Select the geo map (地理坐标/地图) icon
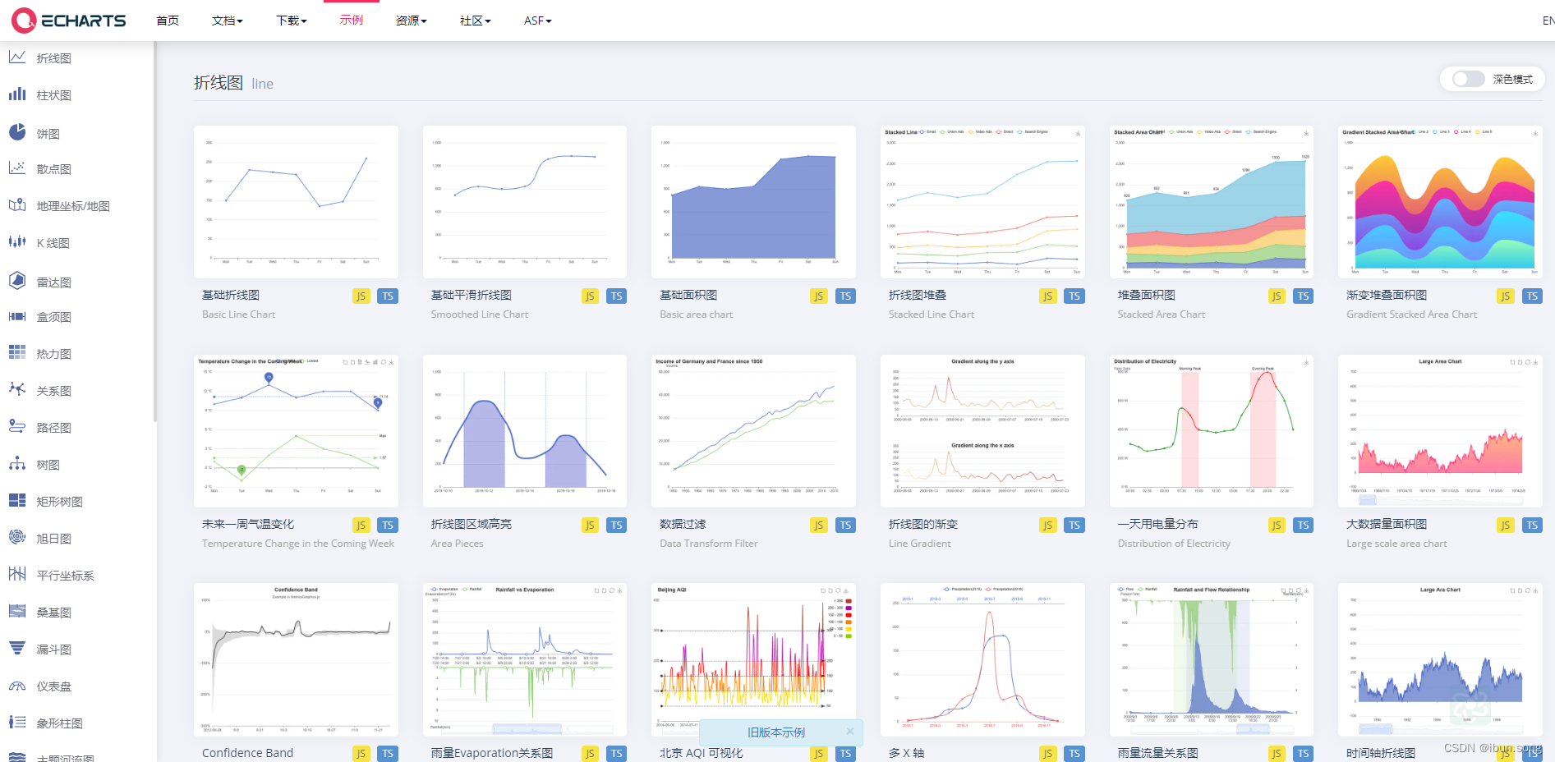This screenshot has height=762, width=1555. click(16, 205)
